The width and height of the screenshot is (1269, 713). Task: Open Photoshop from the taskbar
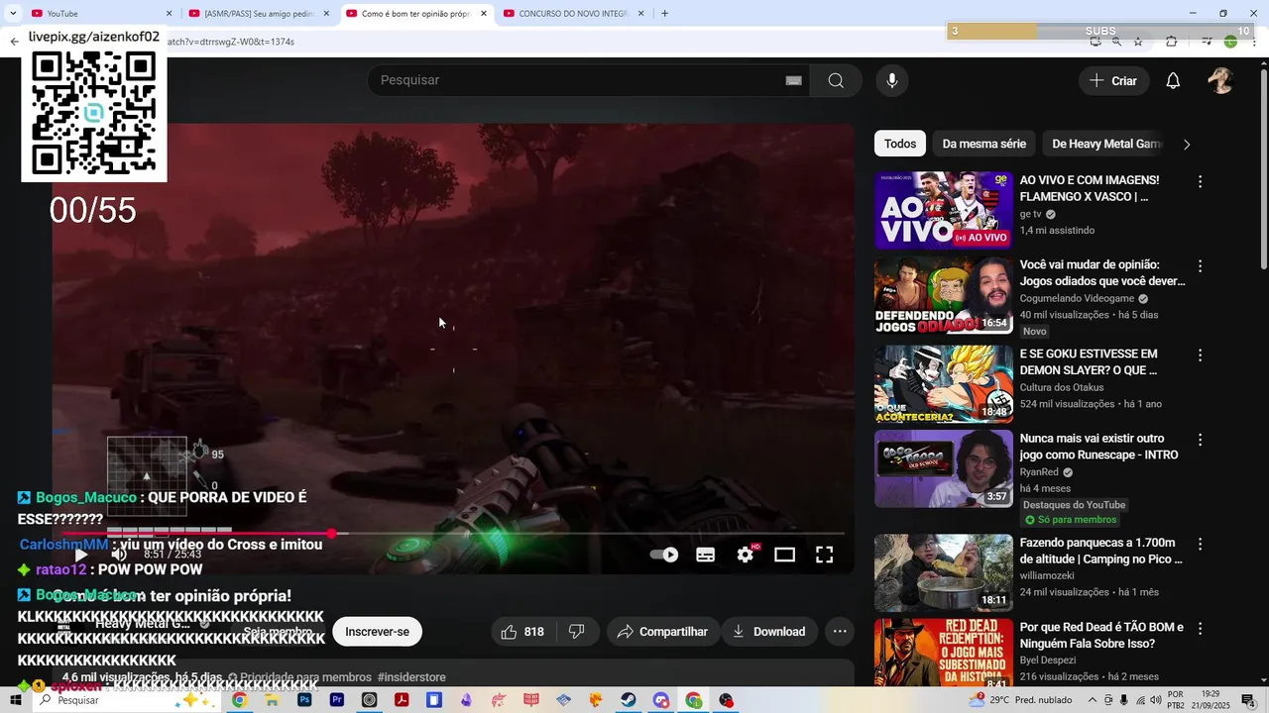click(x=304, y=700)
